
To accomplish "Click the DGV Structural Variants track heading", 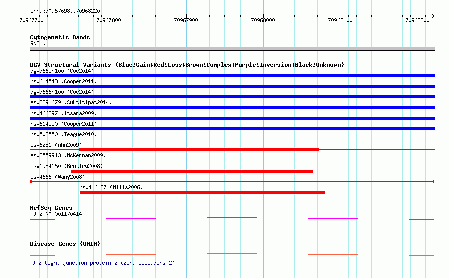I will coord(187,65).
